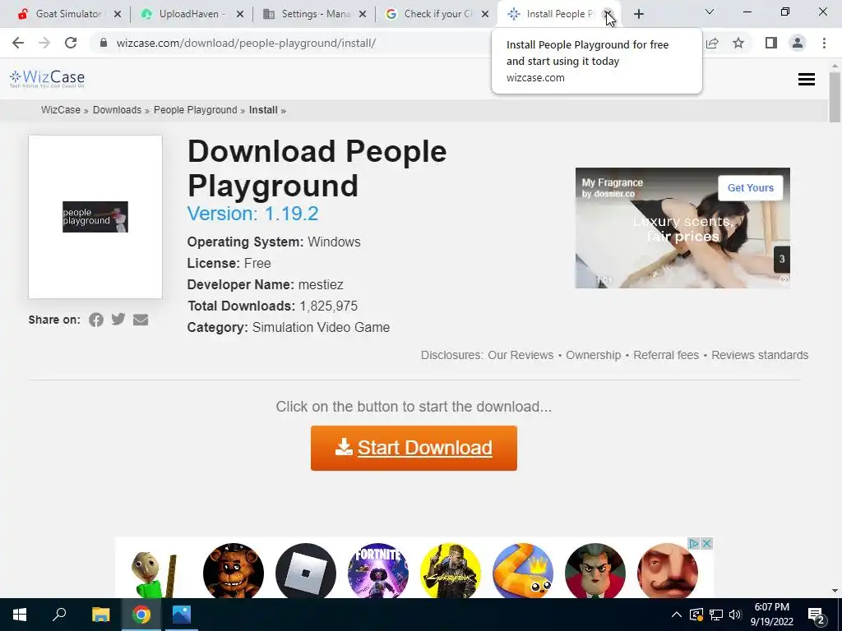Open Chrome side panel
This screenshot has width=842, height=631.
(771, 43)
